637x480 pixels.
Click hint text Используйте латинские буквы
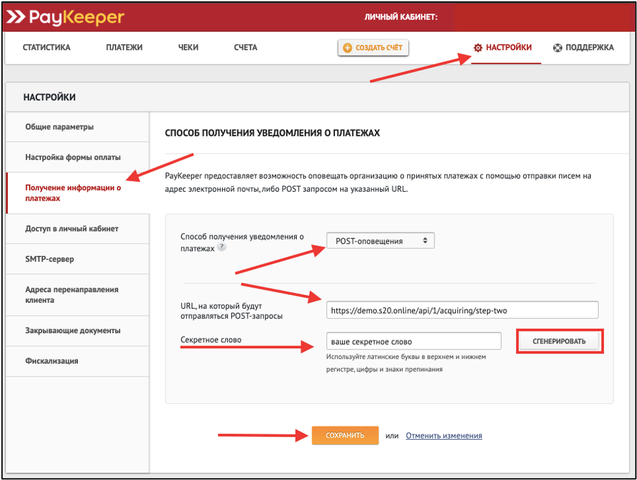tap(406, 363)
